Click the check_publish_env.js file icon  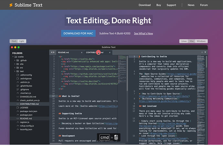pyautogui.click(x=18, y=100)
